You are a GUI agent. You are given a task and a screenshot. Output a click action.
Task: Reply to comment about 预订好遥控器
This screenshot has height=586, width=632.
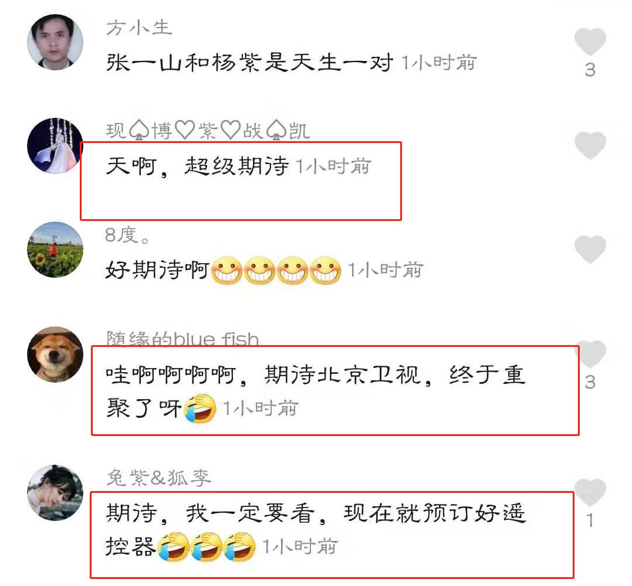coord(316,530)
